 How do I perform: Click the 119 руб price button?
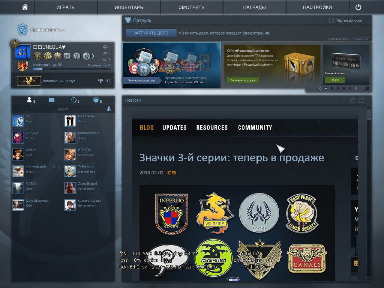(334, 80)
